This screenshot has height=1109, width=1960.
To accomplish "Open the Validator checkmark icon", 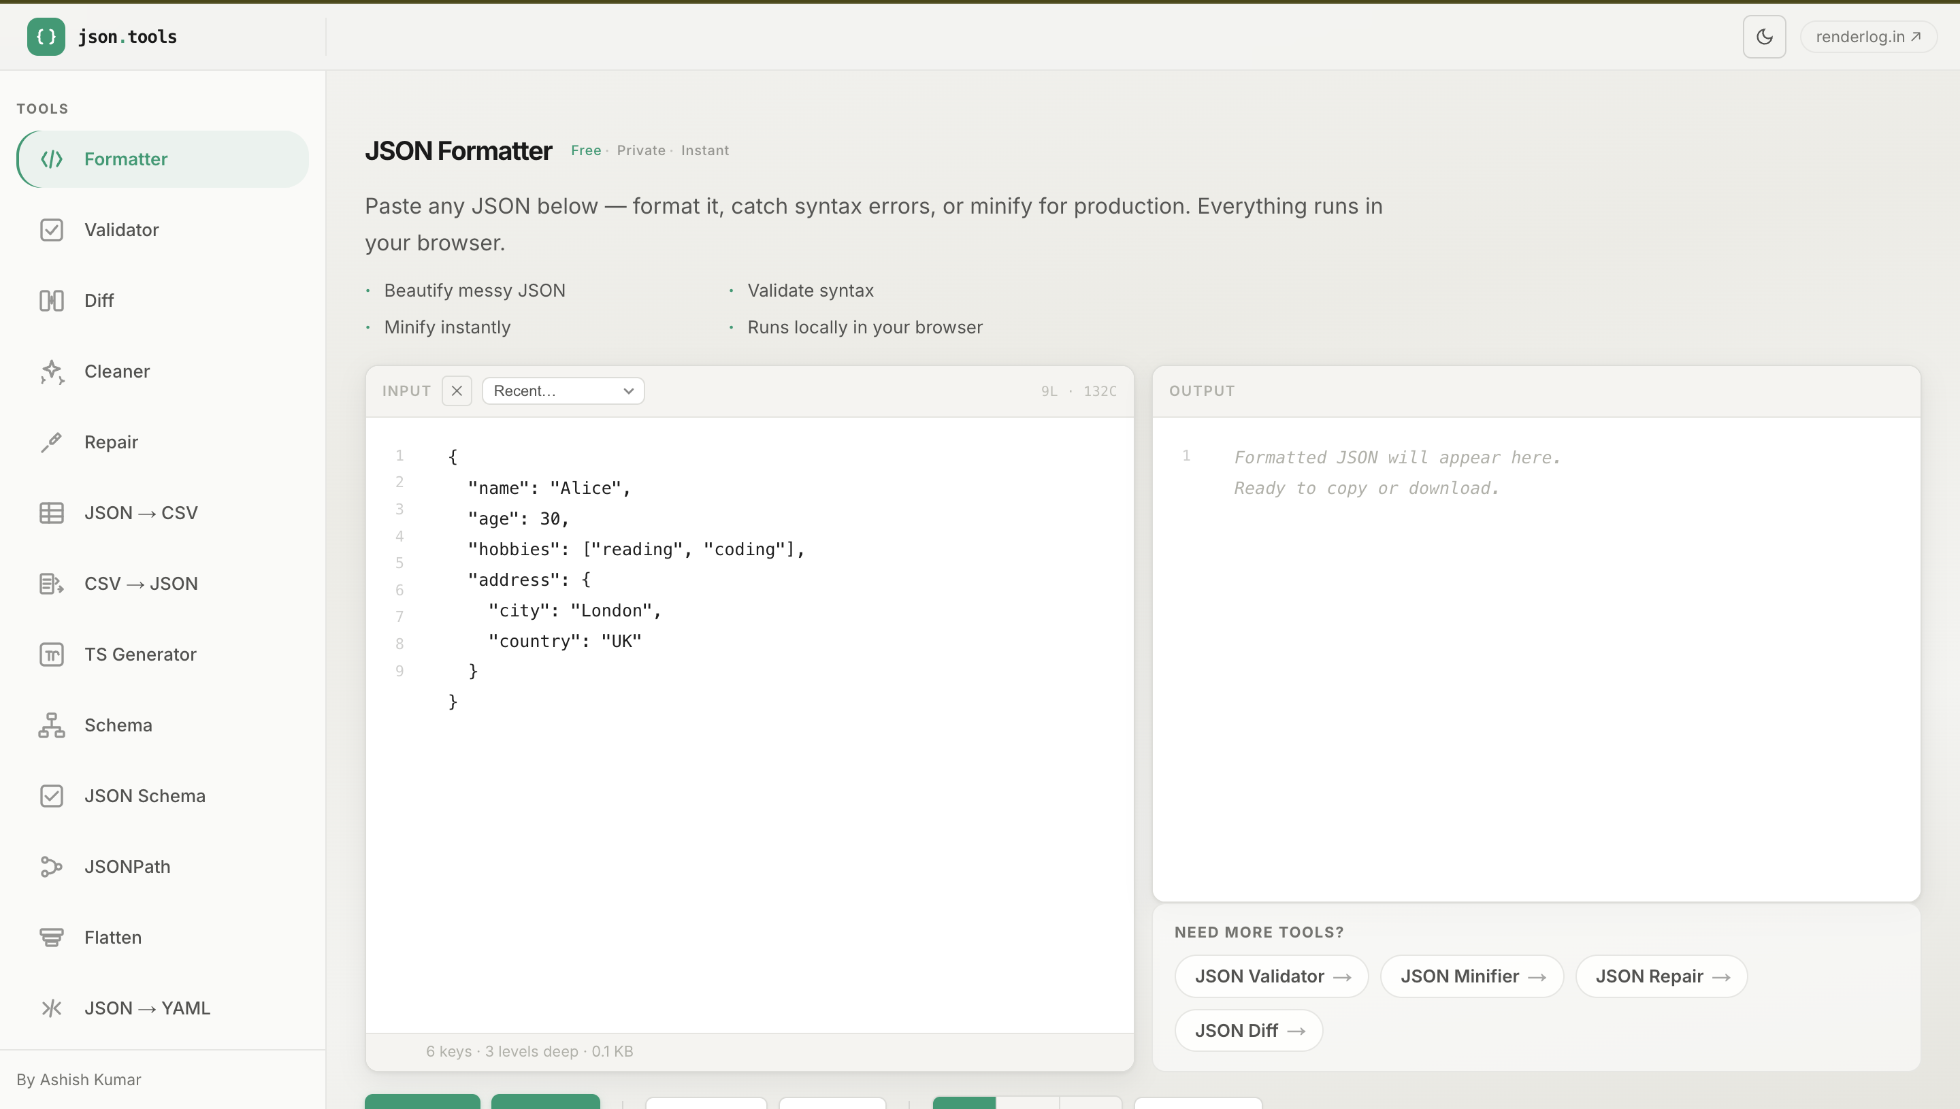I will click(x=51, y=230).
